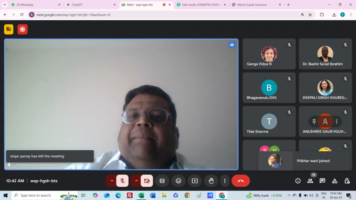This screenshot has height=200, width=356.
Task: Open the Activities shapes icon
Action: coord(335,181)
